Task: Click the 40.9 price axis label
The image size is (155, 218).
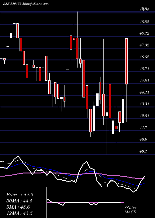Action: [144, 140]
